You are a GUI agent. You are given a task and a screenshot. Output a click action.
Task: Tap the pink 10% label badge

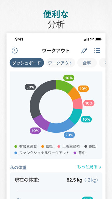[89, 103]
